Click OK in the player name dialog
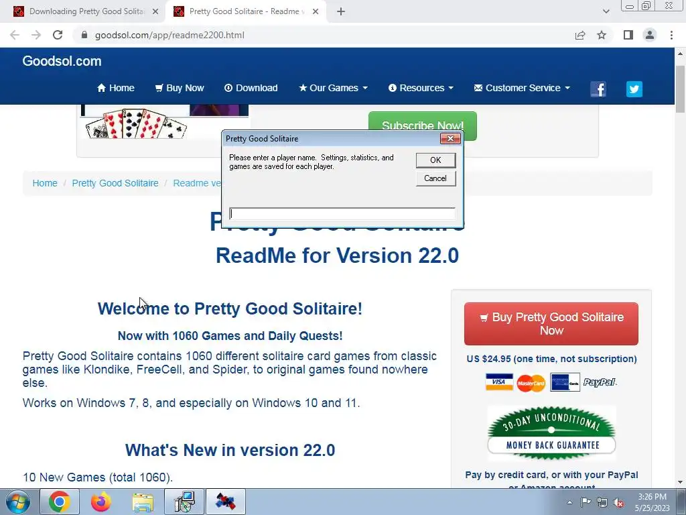 (x=435, y=160)
